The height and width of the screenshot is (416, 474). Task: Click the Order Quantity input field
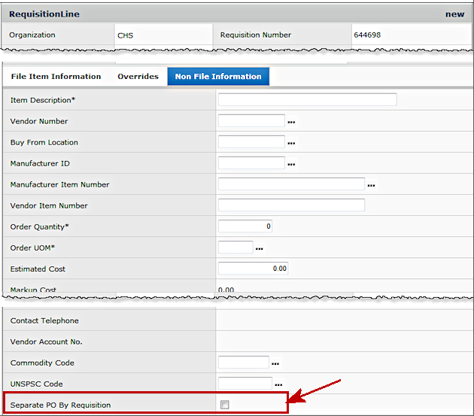(x=245, y=226)
